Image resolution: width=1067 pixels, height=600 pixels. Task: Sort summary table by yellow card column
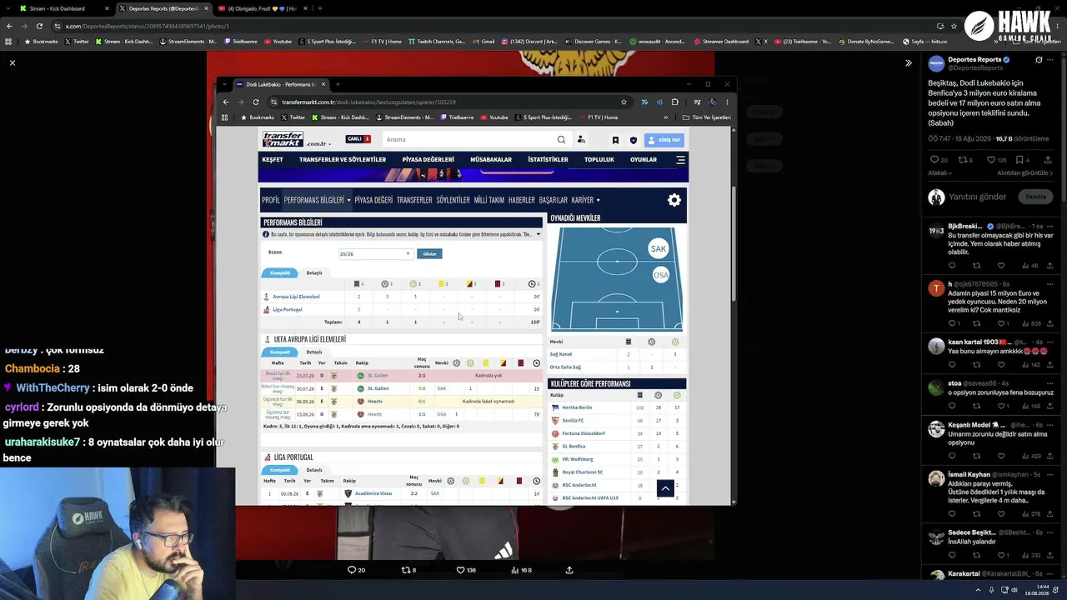[x=443, y=284]
